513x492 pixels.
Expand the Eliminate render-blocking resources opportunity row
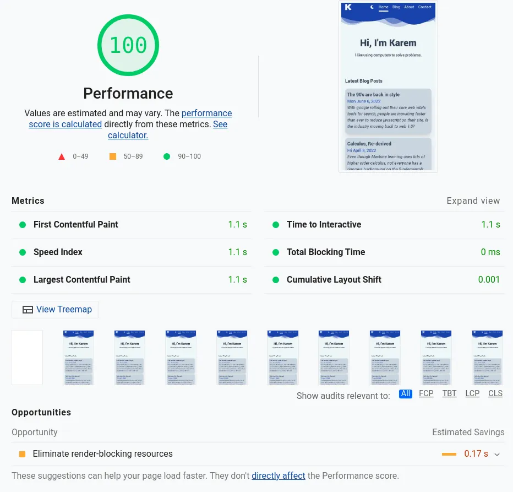coord(102,454)
